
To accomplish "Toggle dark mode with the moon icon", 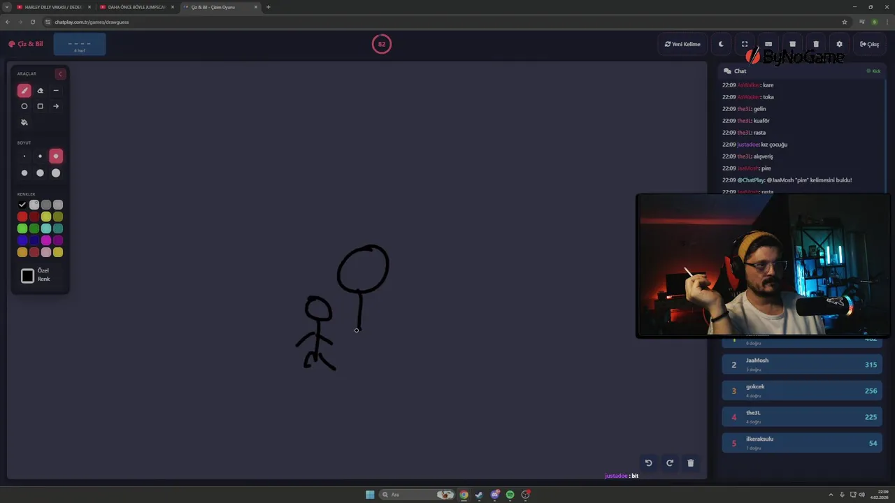I will (x=721, y=44).
